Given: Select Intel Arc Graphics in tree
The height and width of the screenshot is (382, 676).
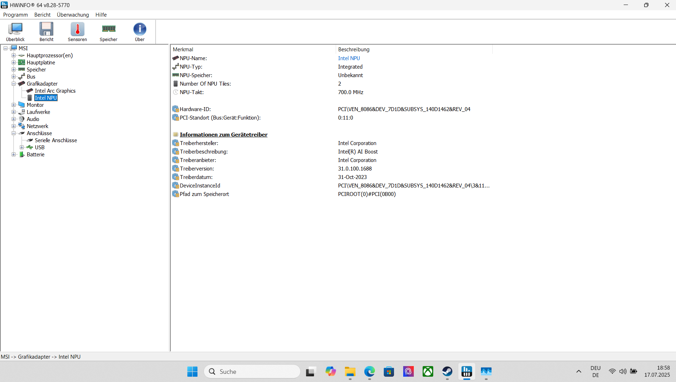Looking at the screenshot, I should (x=55, y=91).
